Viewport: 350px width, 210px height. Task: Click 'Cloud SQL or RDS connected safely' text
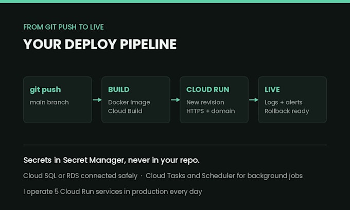tap(80, 176)
